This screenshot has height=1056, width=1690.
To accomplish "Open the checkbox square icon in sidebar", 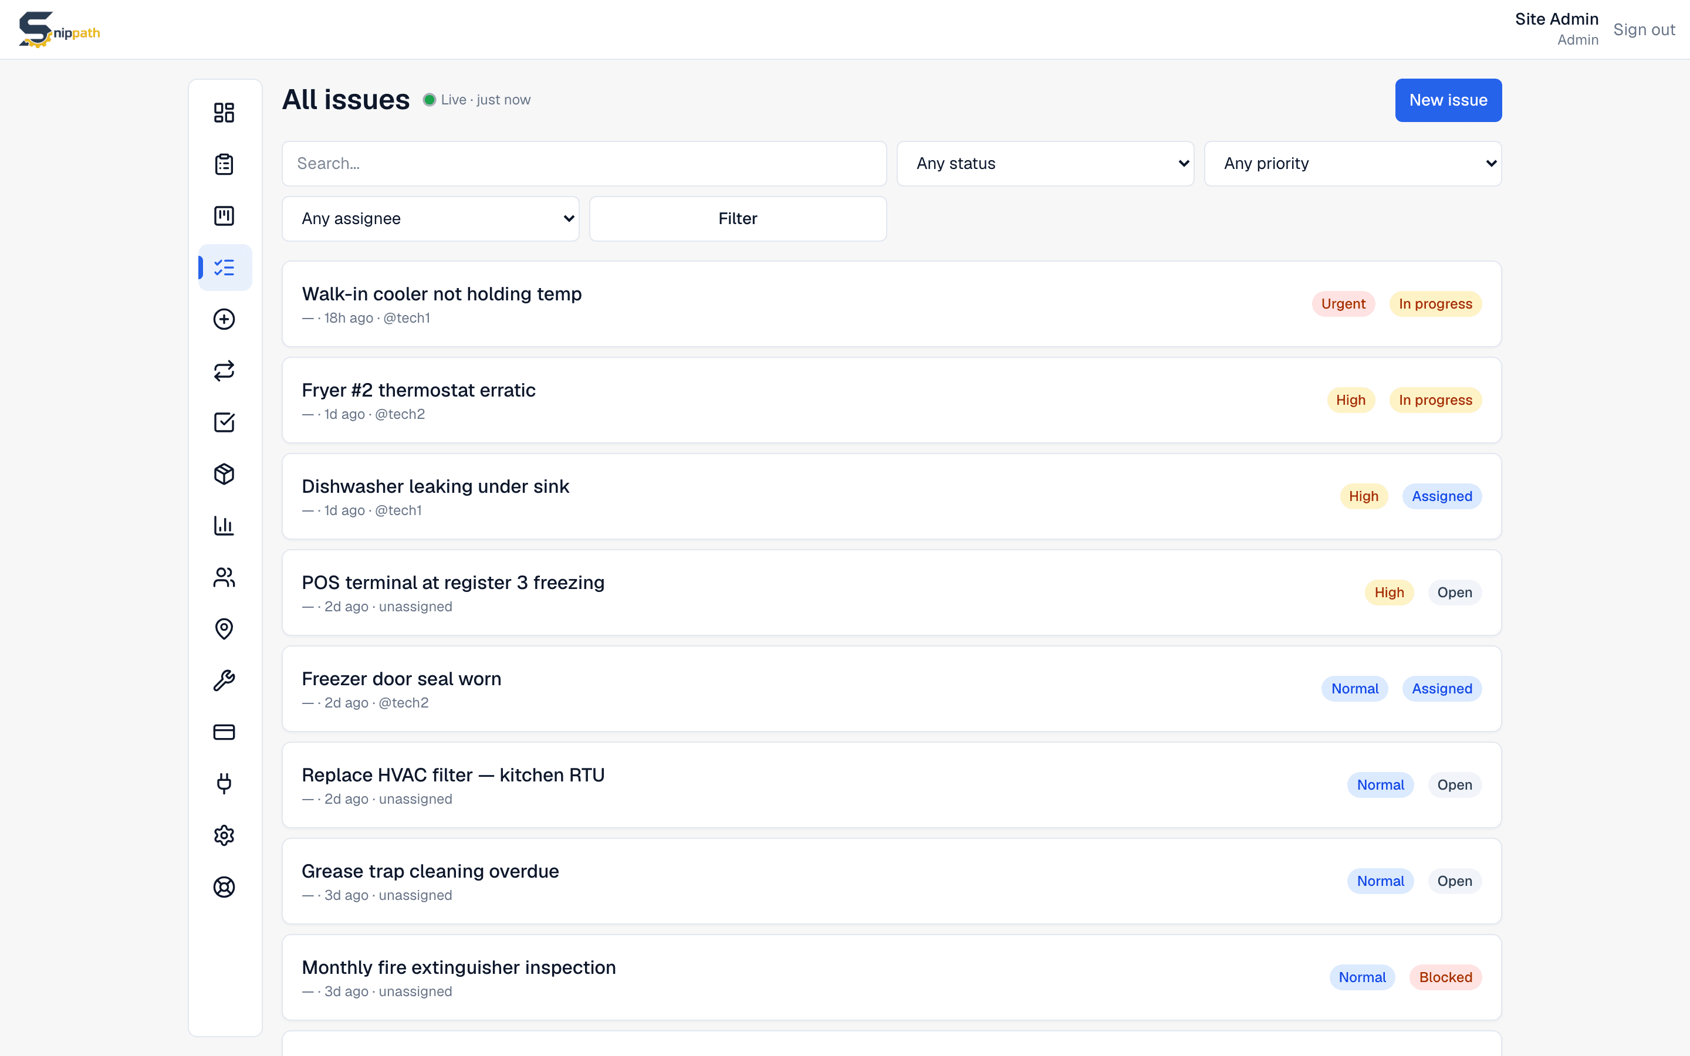I will coord(224,422).
